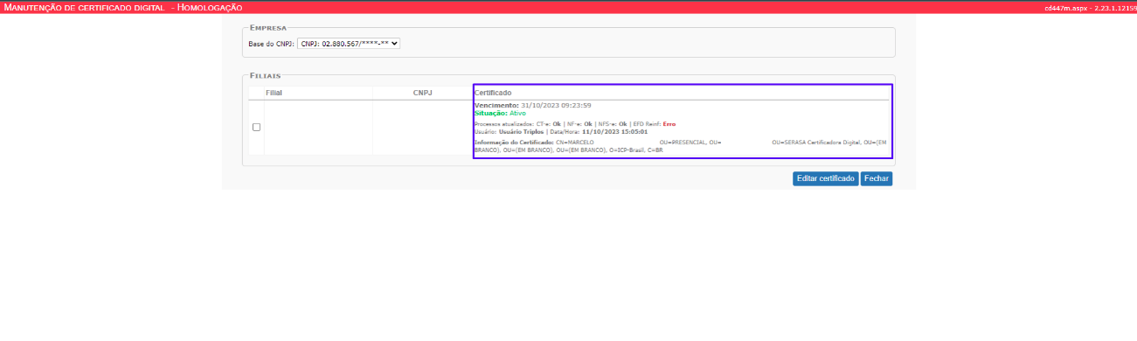
Task: Click the Empresa section legend
Action: (268, 28)
